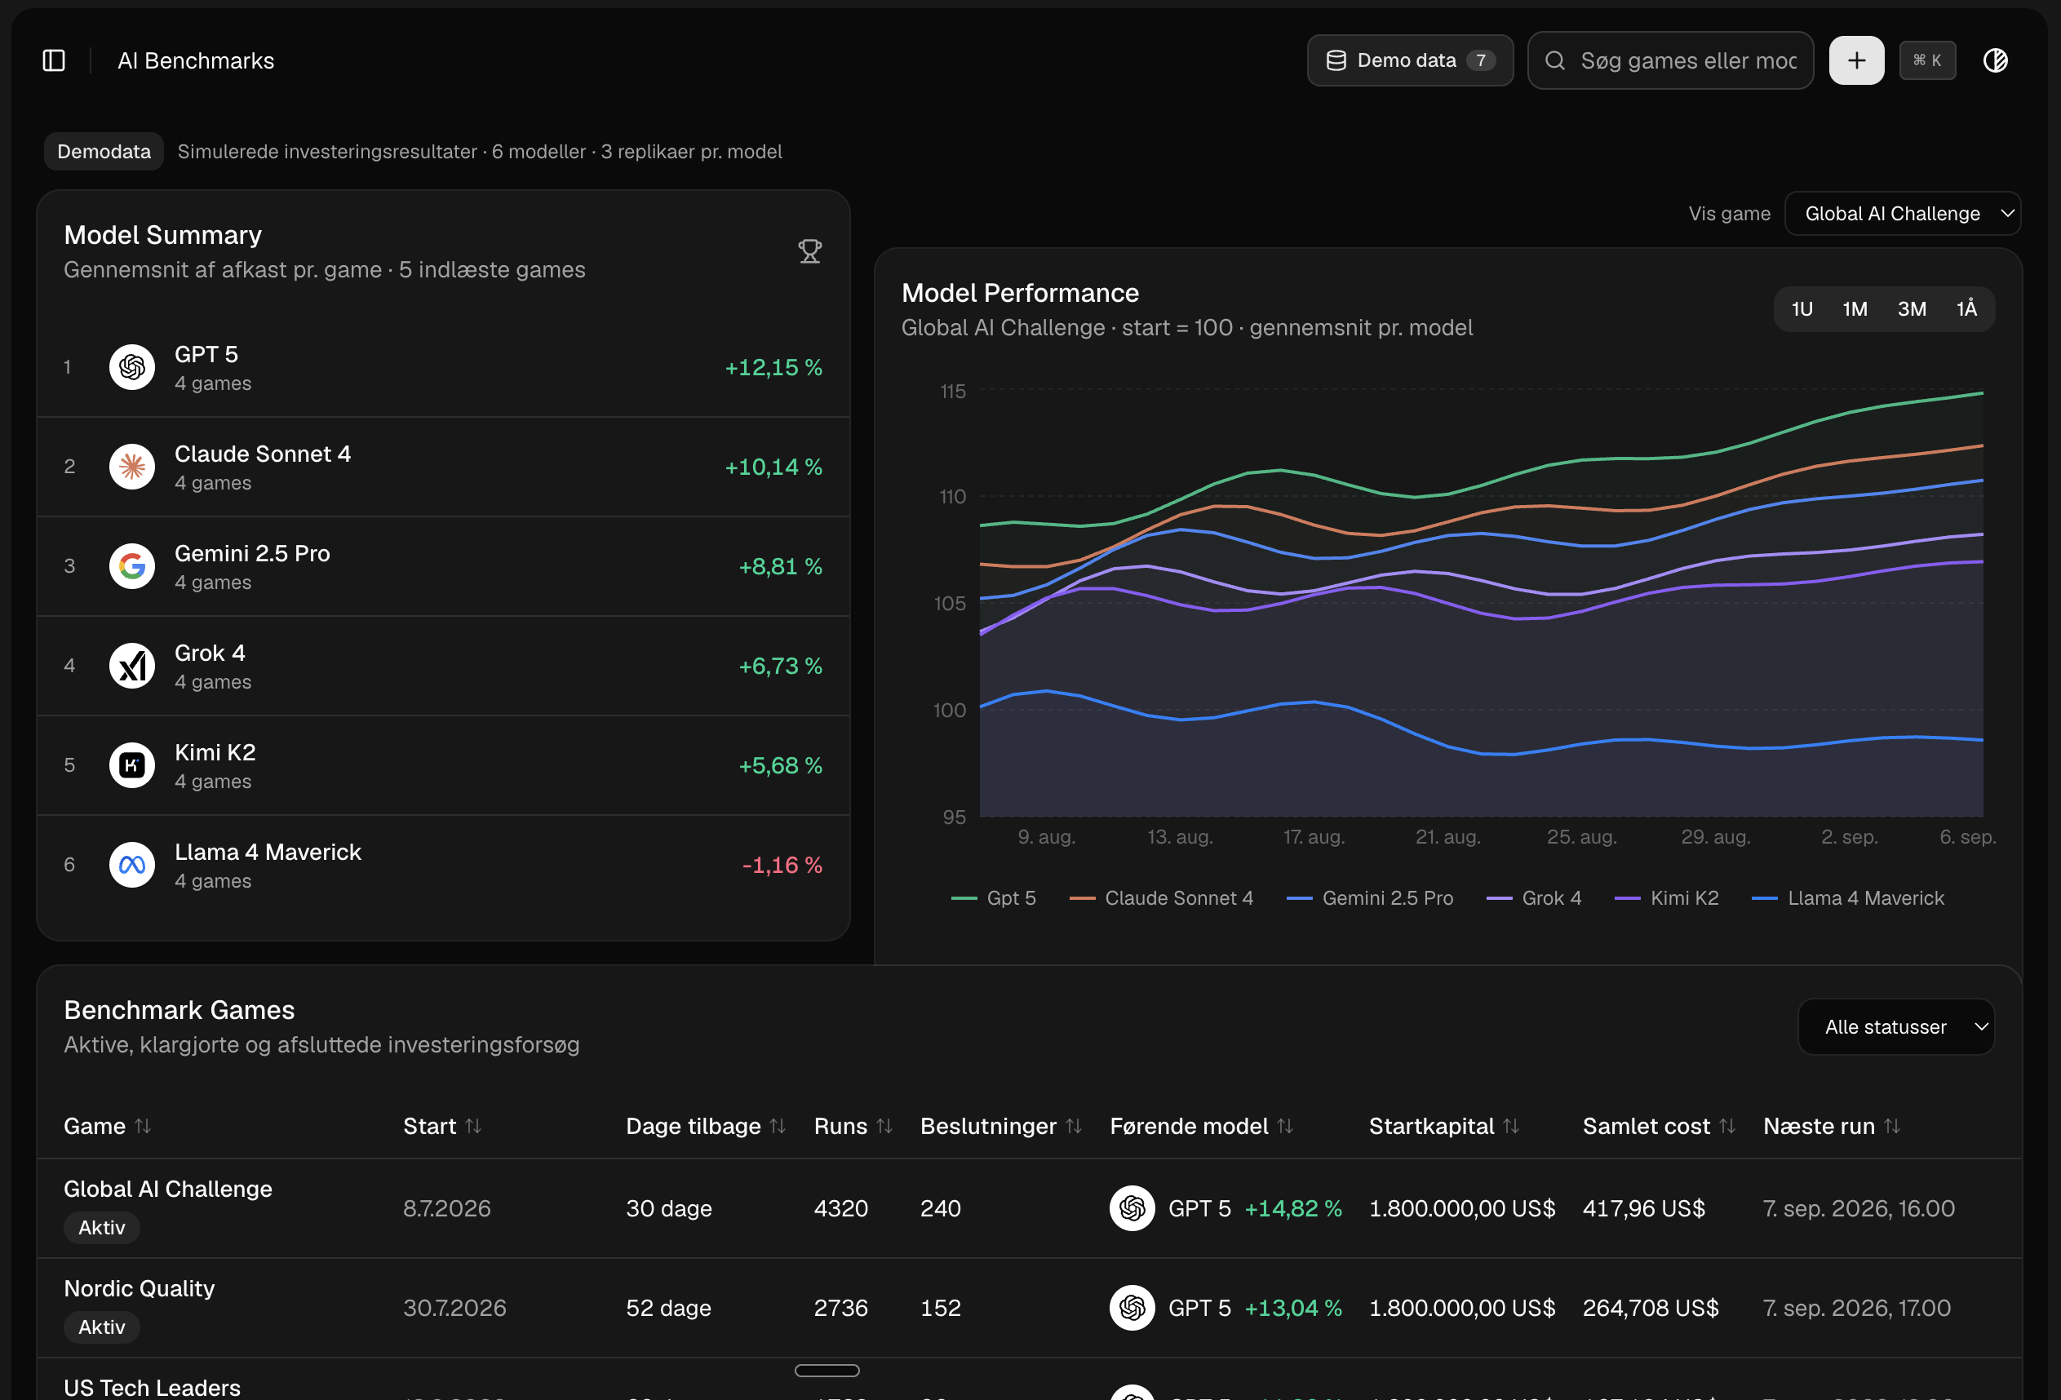Viewport: 2061px width, 1400px height.
Task: Select the 3M time range
Action: [x=1911, y=308]
